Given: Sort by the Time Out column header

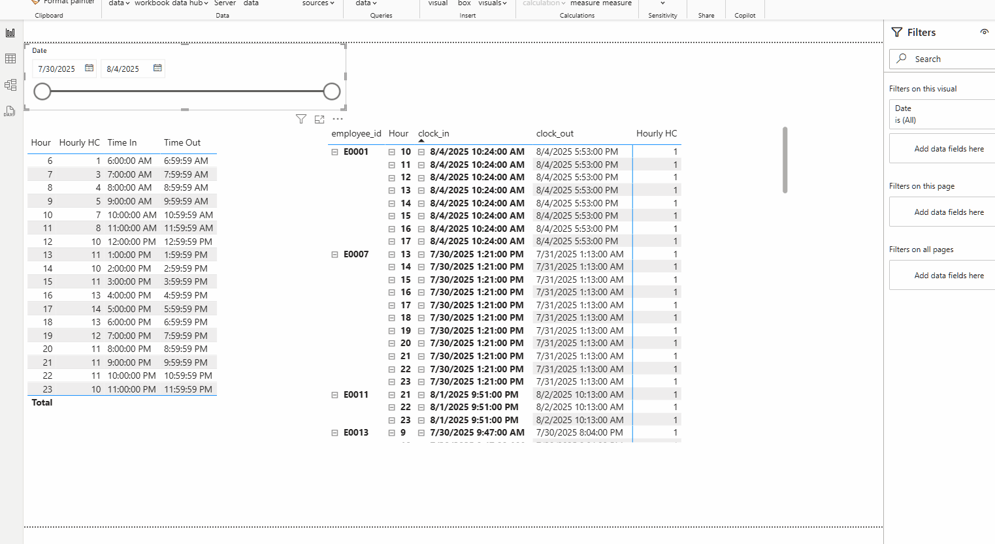Looking at the screenshot, I should (182, 142).
